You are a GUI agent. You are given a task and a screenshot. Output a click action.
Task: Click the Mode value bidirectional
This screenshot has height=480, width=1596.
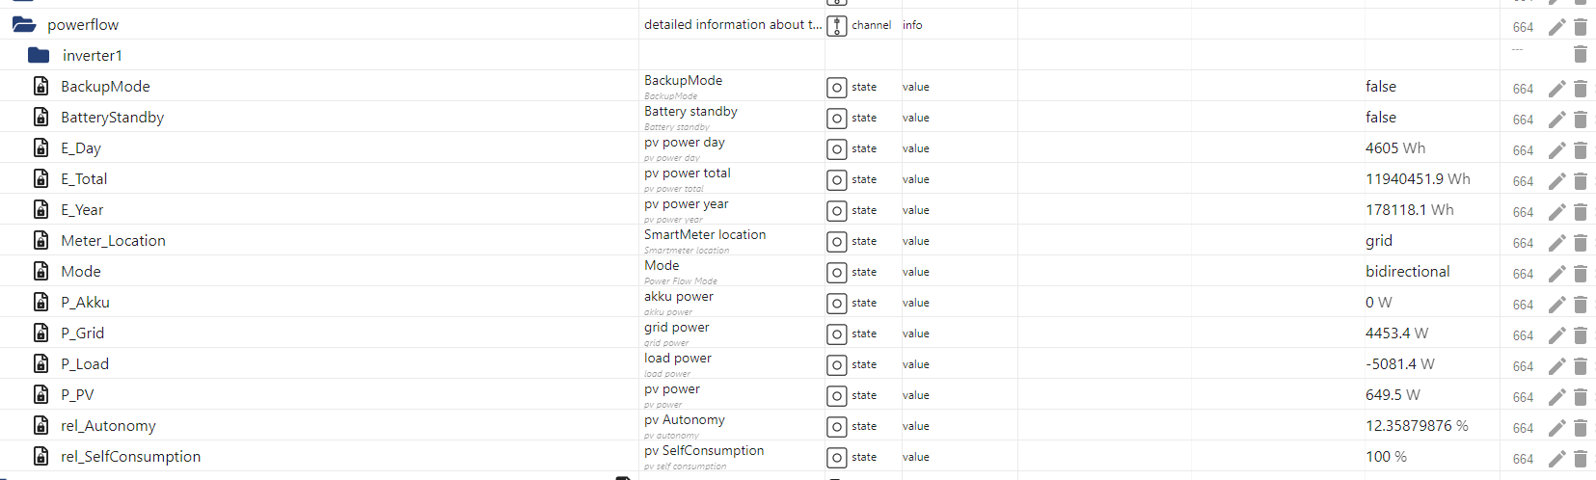click(x=1407, y=272)
